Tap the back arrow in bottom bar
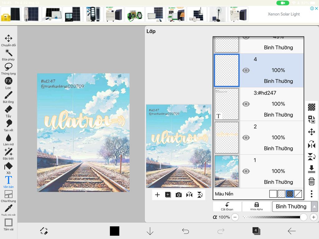 (292, 231)
